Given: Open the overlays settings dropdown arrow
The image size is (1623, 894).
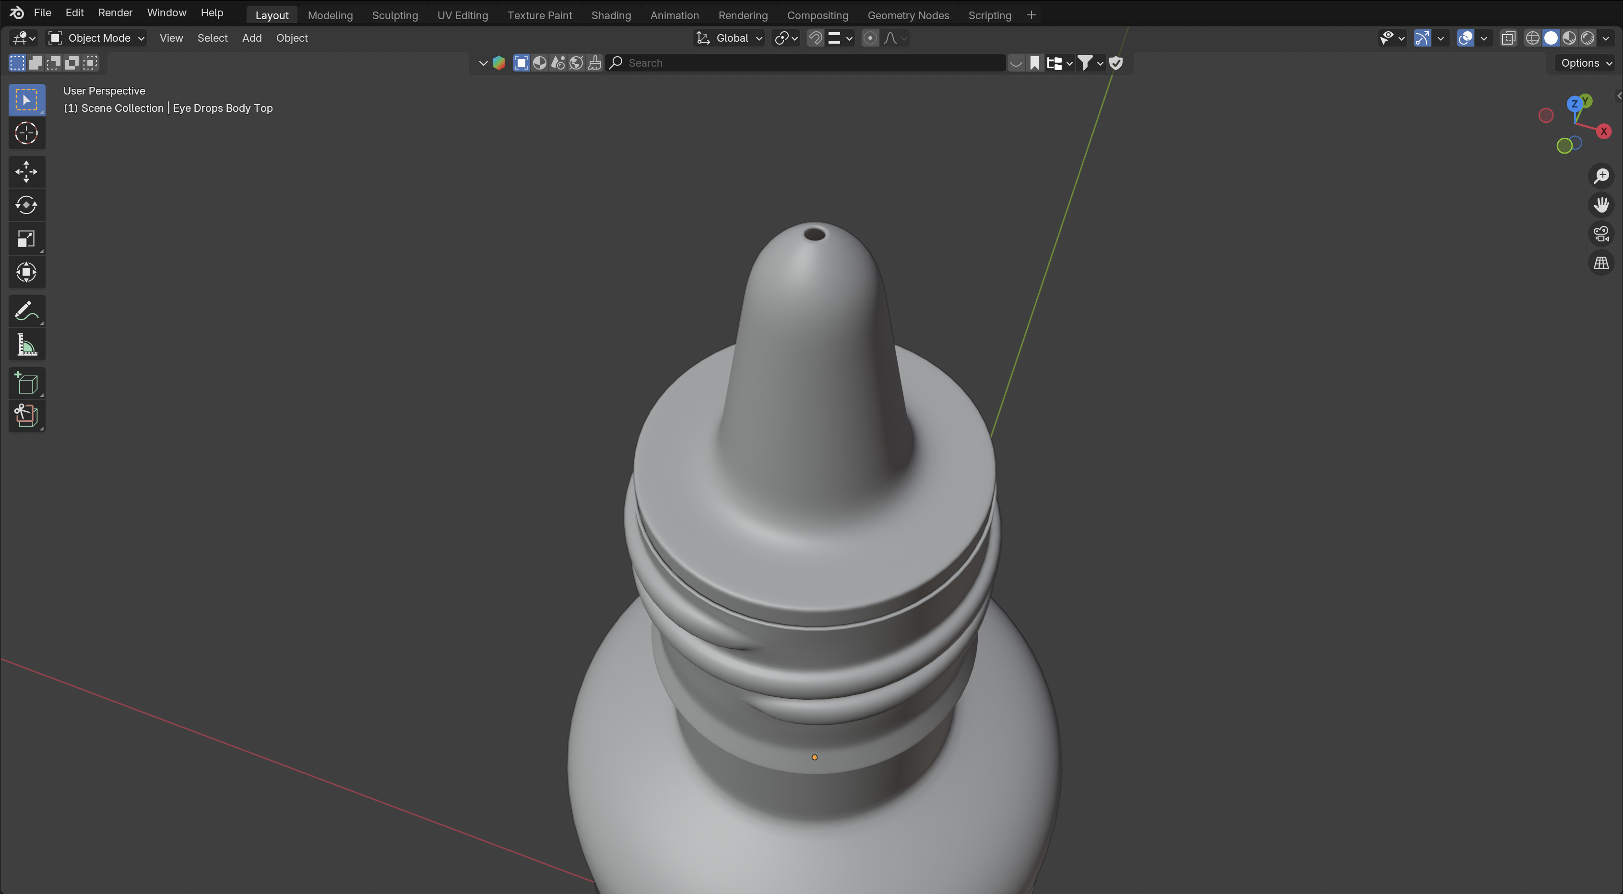Looking at the screenshot, I should 1484,38.
